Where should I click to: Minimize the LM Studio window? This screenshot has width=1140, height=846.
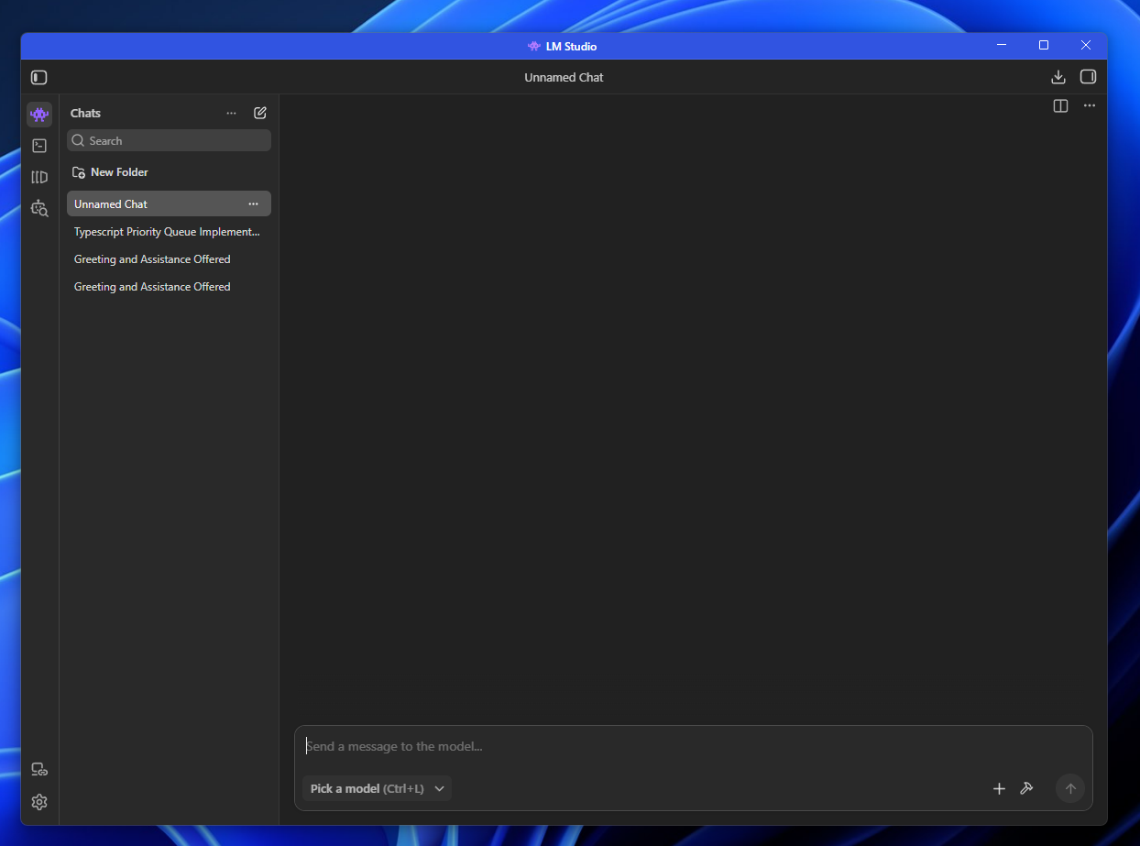(1001, 45)
